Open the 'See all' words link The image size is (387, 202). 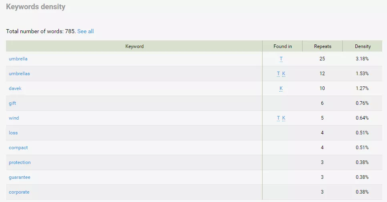click(85, 31)
